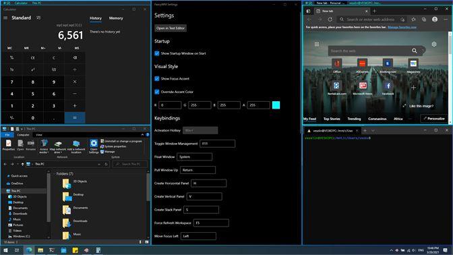Click Edge's profile avatar icon

(x=435, y=20)
